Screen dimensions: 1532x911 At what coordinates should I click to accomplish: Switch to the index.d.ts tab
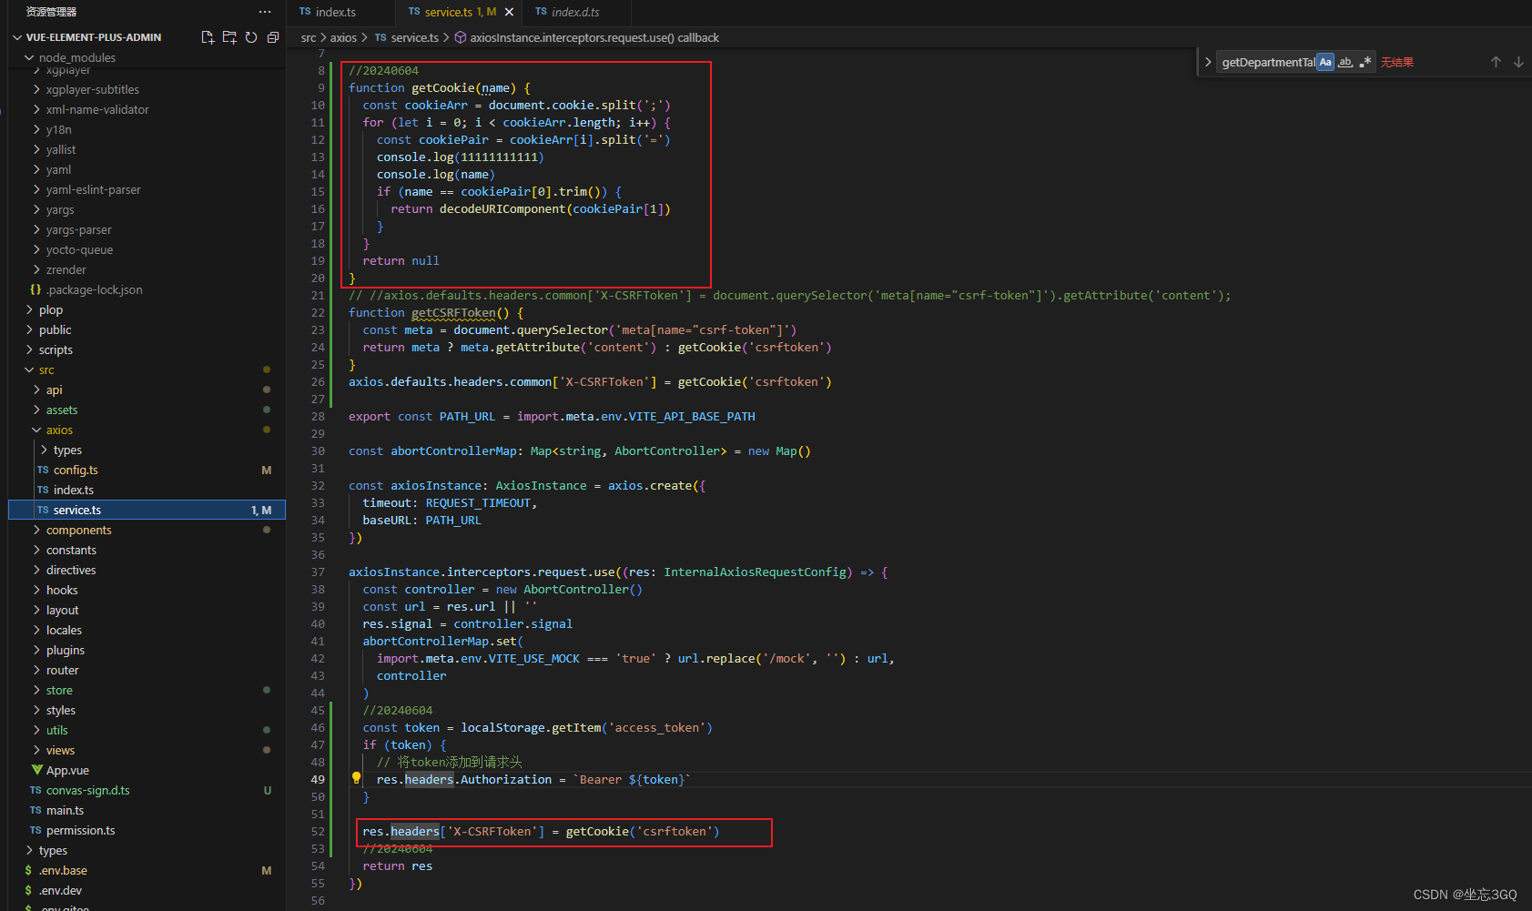point(573,12)
